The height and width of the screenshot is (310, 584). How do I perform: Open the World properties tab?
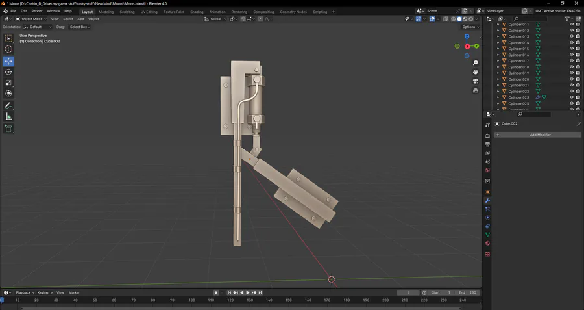click(487, 170)
